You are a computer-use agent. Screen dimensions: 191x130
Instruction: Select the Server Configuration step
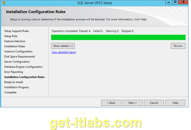(x=17, y=62)
